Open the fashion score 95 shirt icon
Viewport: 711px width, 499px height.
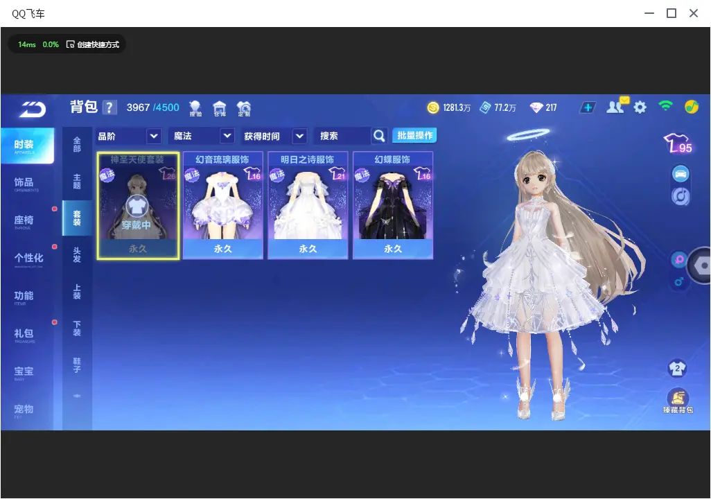coord(678,143)
